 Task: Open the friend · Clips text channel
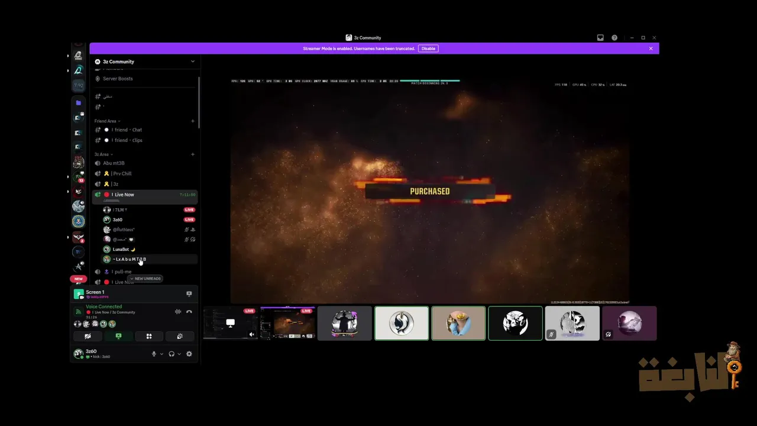coord(145,141)
